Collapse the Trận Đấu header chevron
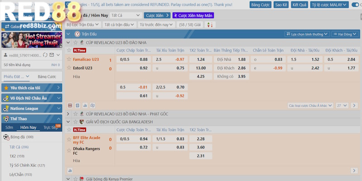This screenshot has height=181, width=362. click(68, 34)
